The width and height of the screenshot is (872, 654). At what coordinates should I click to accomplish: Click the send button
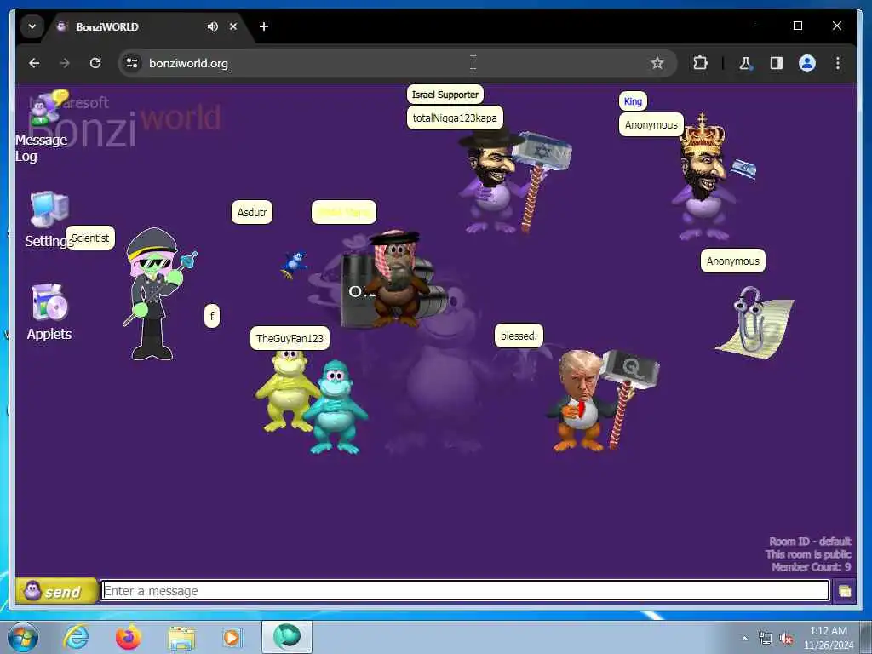coord(55,591)
